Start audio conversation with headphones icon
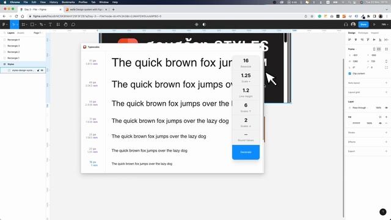Screen dimensions: 391x220 346,24
